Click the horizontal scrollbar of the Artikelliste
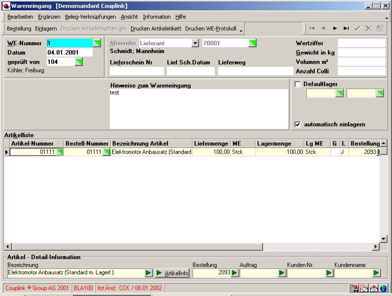 (191, 247)
